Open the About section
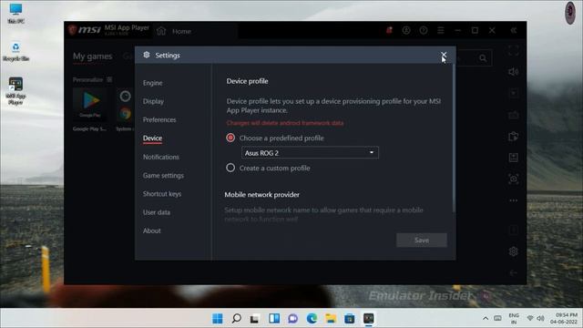583x328 pixels. pyautogui.click(x=152, y=231)
